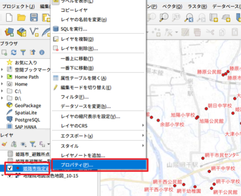Open the layer styling brush icon
The height and width of the screenshot is (196, 241).
(x=4, y=144)
